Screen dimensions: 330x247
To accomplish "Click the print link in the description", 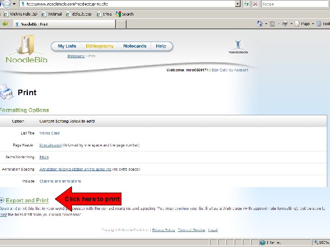I will coord(3,215).
